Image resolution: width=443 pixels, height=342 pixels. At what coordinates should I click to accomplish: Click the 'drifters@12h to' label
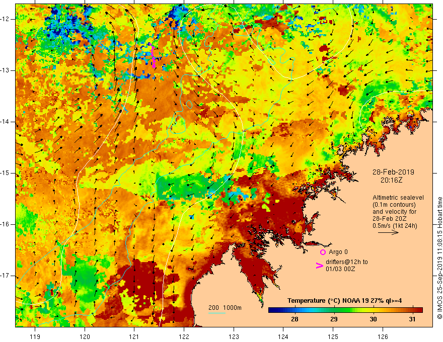point(347,262)
